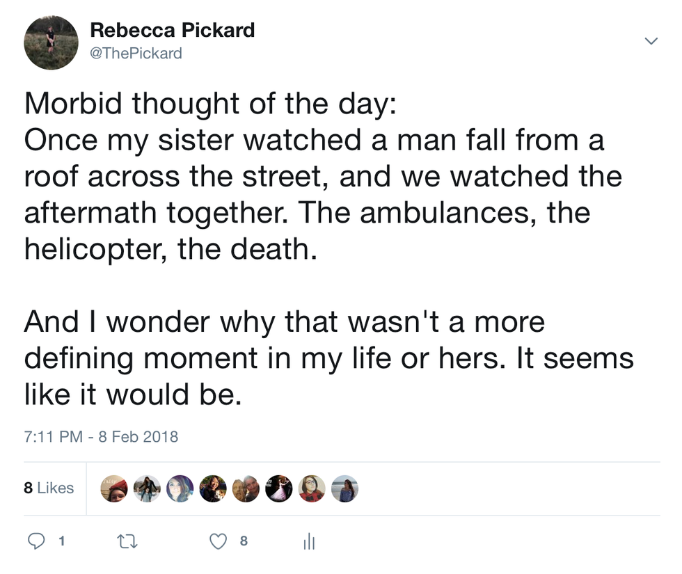Open second liker avatar, two people outdoors
682x574 pixels.
point(147,488)
